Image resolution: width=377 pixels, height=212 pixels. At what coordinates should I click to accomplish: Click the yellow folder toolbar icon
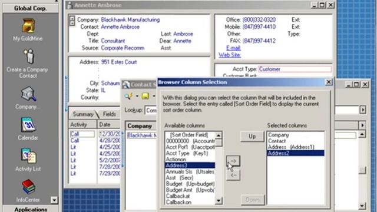[x=145, y=96]
